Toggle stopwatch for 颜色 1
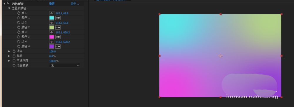 19,18
